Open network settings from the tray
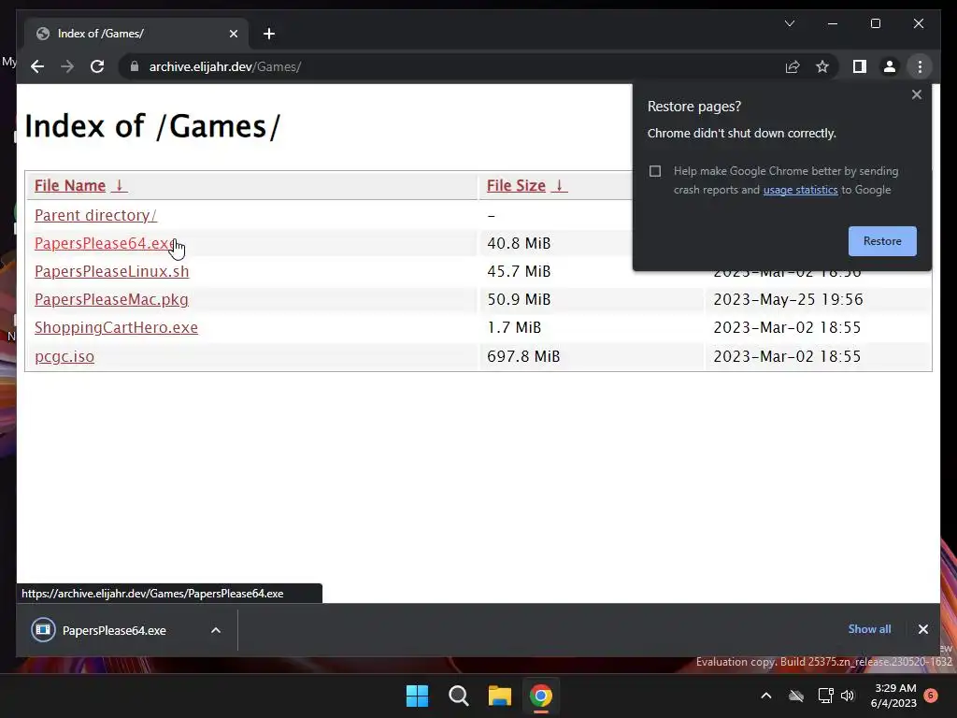957x718 pixels. tap(825, 696)
